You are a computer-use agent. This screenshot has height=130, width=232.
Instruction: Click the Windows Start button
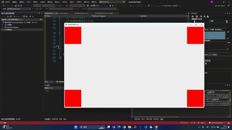click(76, 127)
